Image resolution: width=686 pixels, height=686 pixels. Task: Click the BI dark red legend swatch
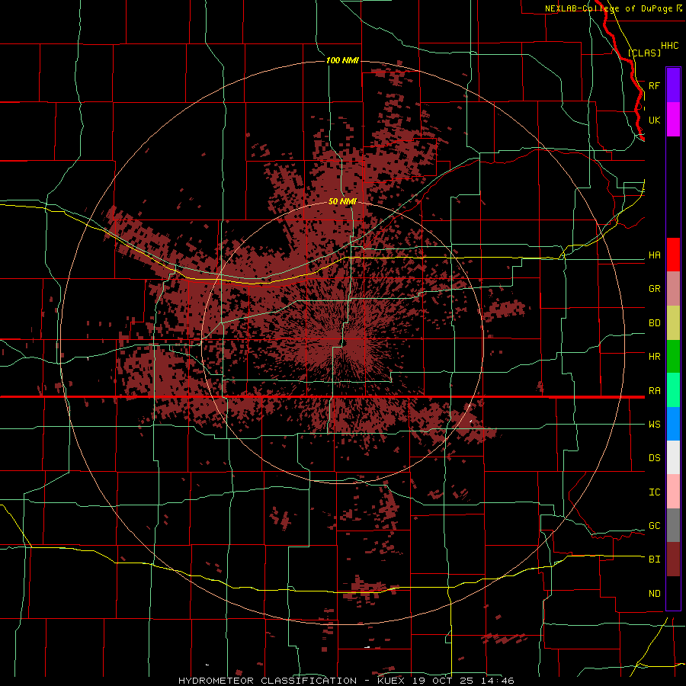pyautogui.click(x=673, y=559)
